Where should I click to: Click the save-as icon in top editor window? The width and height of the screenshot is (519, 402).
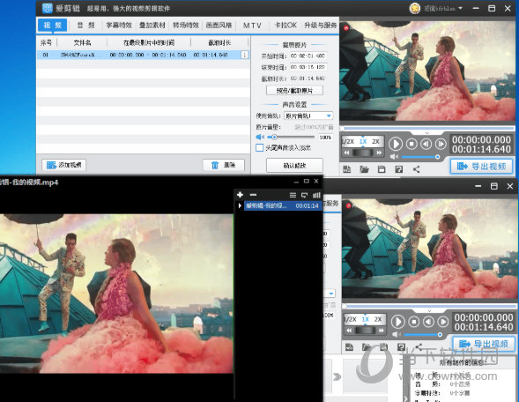399,169
